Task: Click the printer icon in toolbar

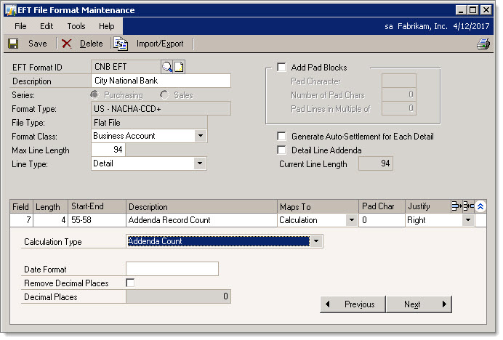Action: click(x=483, y=44)
